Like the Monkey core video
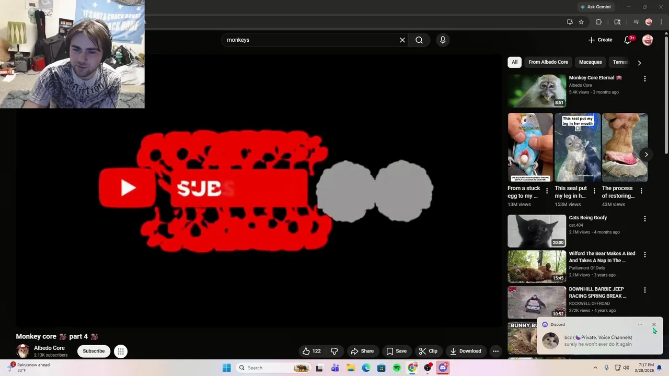Screen dimensions: 669x376 [x=312, y=351]
